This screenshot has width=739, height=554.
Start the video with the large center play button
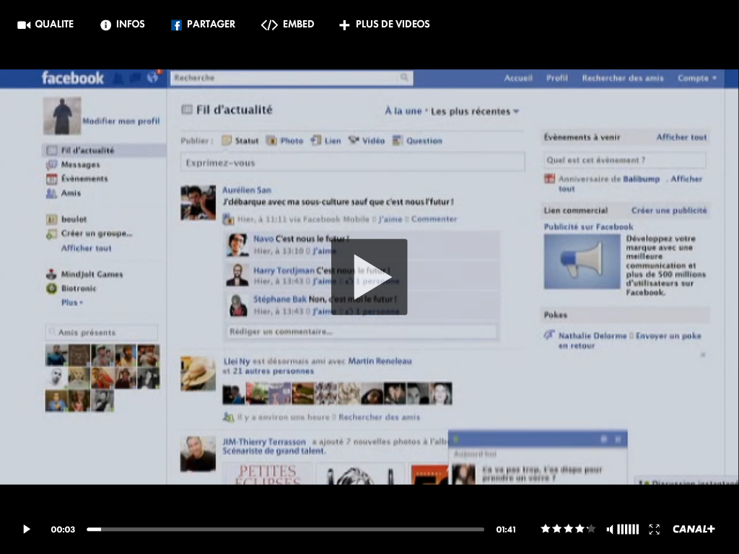click(x=369, y=277)
